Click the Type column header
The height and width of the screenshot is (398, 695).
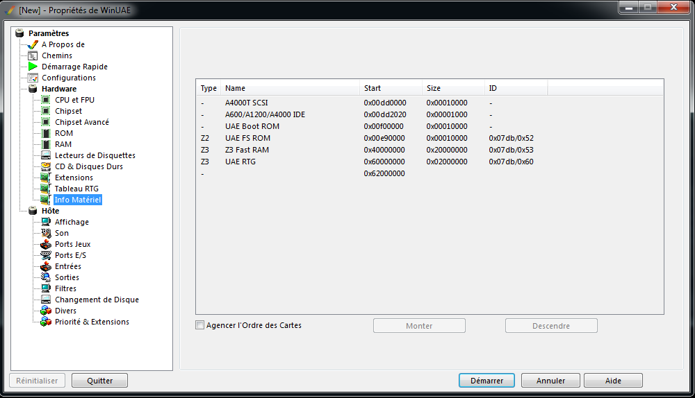[208, 88]
